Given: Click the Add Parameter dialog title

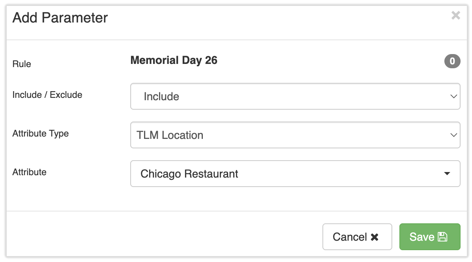Looking at the screenshot, I should (60, 18).
